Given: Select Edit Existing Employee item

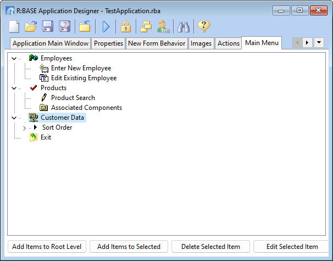Looking at the screenshot, I should coord(84,78).
